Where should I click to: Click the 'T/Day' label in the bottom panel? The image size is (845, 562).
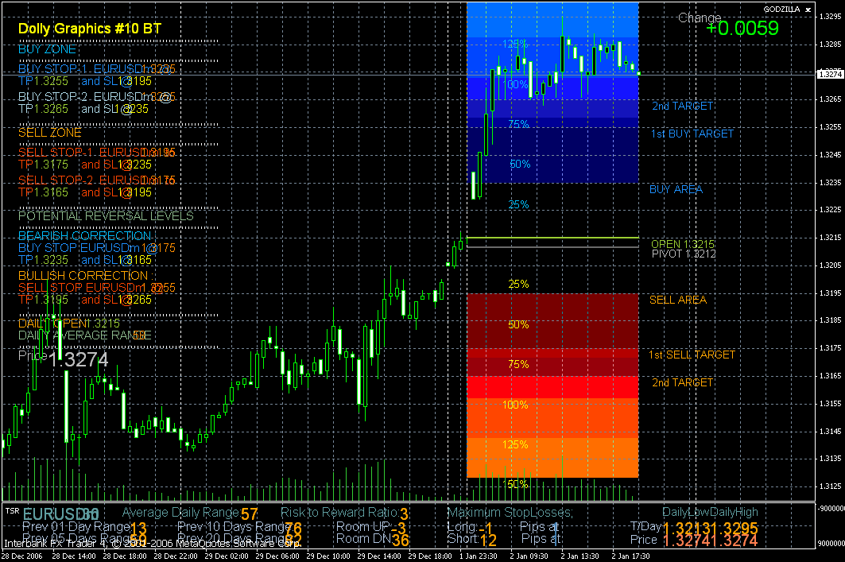(x=645, y=526)
